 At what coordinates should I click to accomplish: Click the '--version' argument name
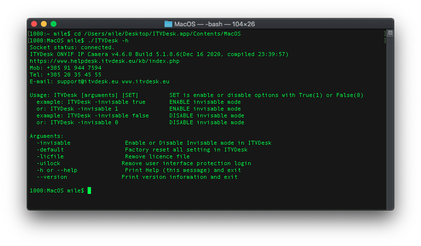[52, 177]
